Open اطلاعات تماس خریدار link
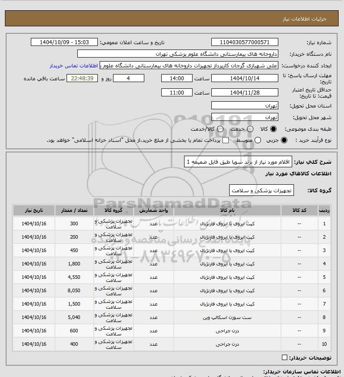The image size is (344, 377). (74, 66)
